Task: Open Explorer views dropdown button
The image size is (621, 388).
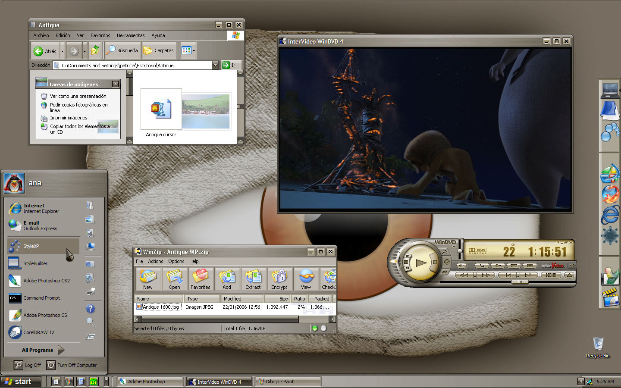Action: [188, 50]
